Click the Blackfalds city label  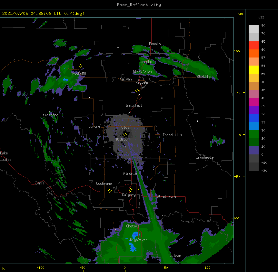[x=142, y=72]
